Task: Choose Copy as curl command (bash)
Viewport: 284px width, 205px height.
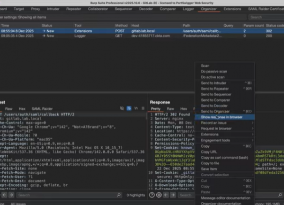Action: coord(224,158)
